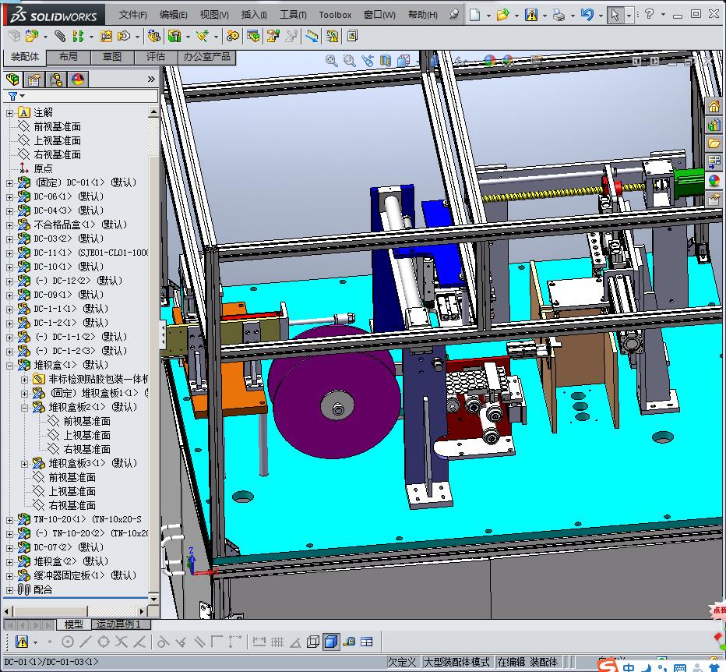Select the 模型 bottom tab
Screen dimensions: 726x672
coord(74,624)
